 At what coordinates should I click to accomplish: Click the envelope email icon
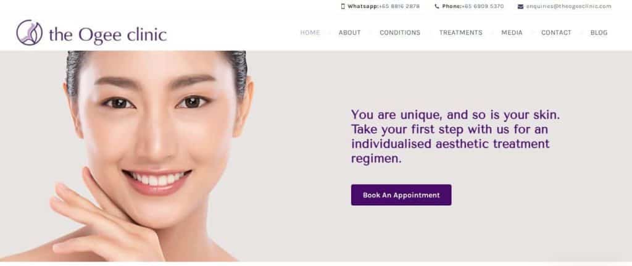coord(520,6)
